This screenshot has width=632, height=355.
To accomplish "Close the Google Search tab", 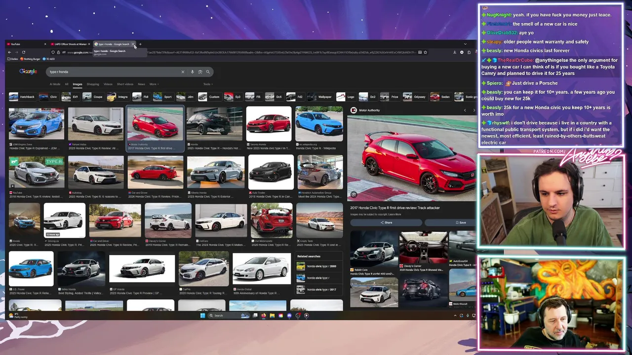I will [x=132, y=44].
